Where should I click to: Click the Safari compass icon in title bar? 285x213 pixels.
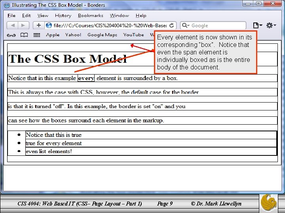click(x=7, y=5)
